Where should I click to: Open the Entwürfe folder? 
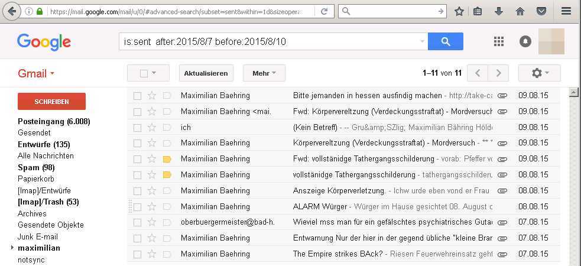tap(43, 144)
